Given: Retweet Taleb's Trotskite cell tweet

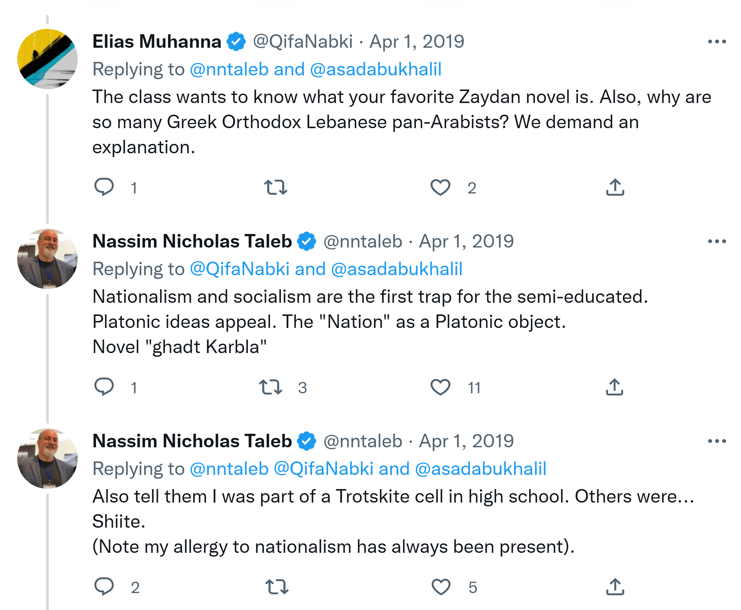Looking at the screenshot, I should tap(277, 586).
